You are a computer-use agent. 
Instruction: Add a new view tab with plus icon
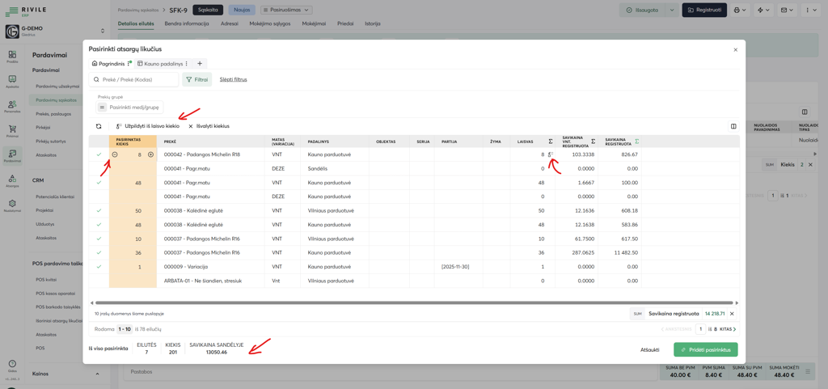200,64
